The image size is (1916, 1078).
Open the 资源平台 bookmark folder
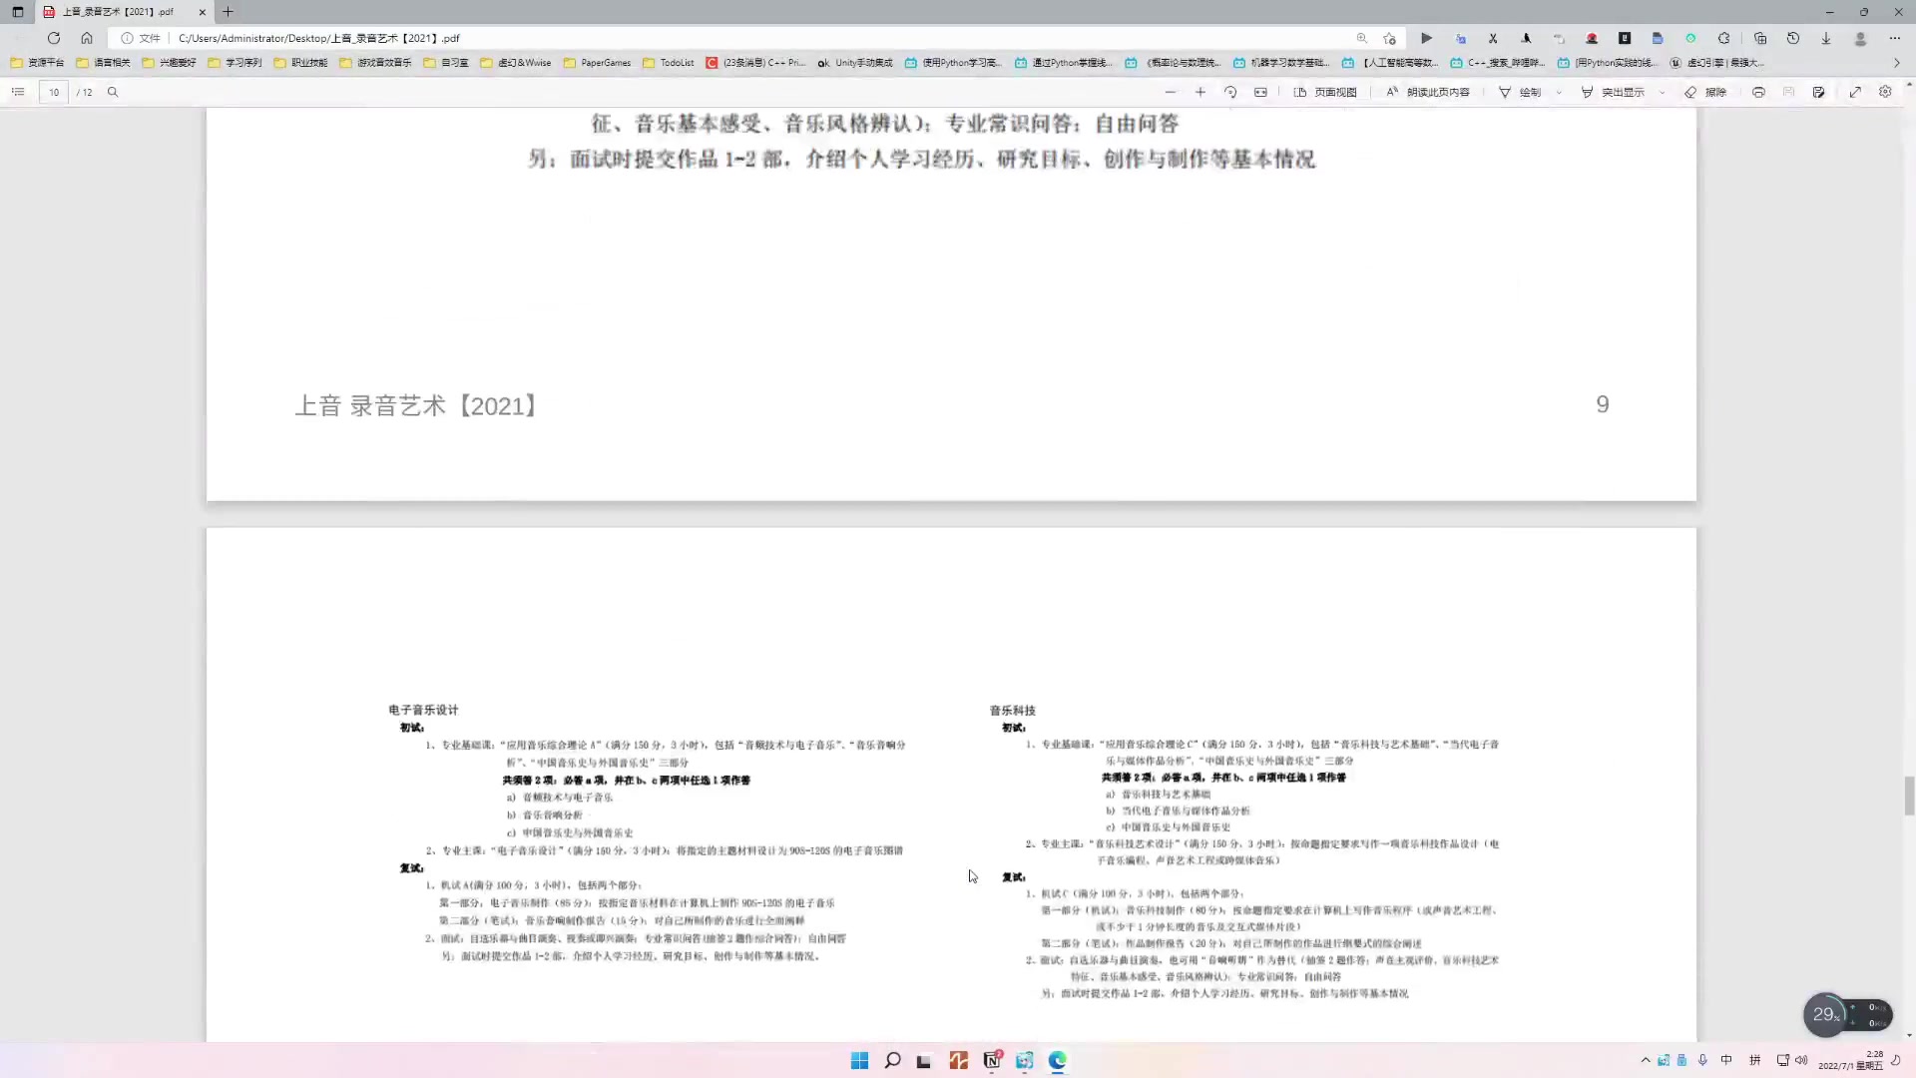point(37,62)
